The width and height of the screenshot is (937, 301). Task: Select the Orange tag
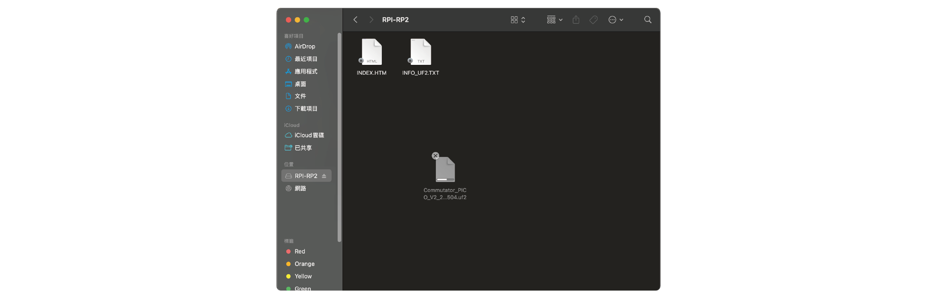pos(306,264)
